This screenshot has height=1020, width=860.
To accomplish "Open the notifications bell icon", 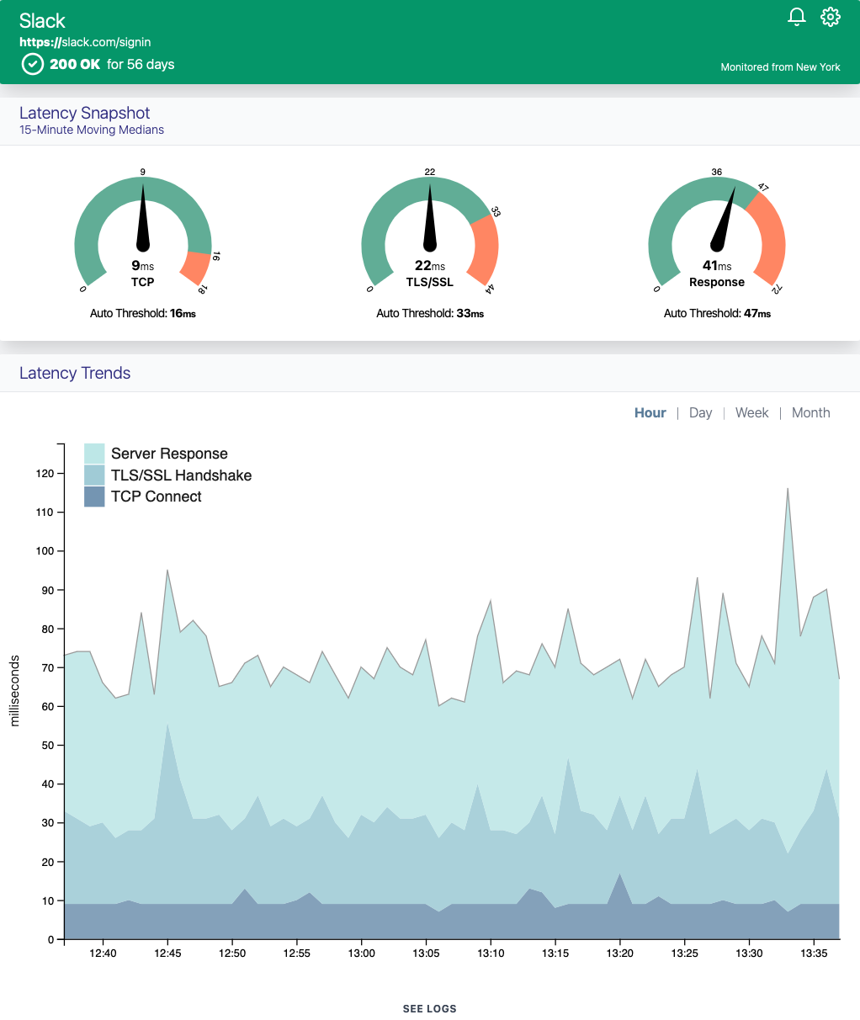I will 796,17.
